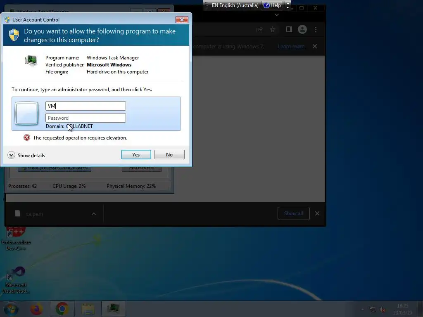
Task: Open Windows Start button
Action: pyautogui.click(x=11, y=309)
